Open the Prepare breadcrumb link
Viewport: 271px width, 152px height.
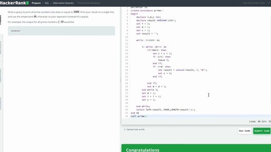(x=36, y=3)
